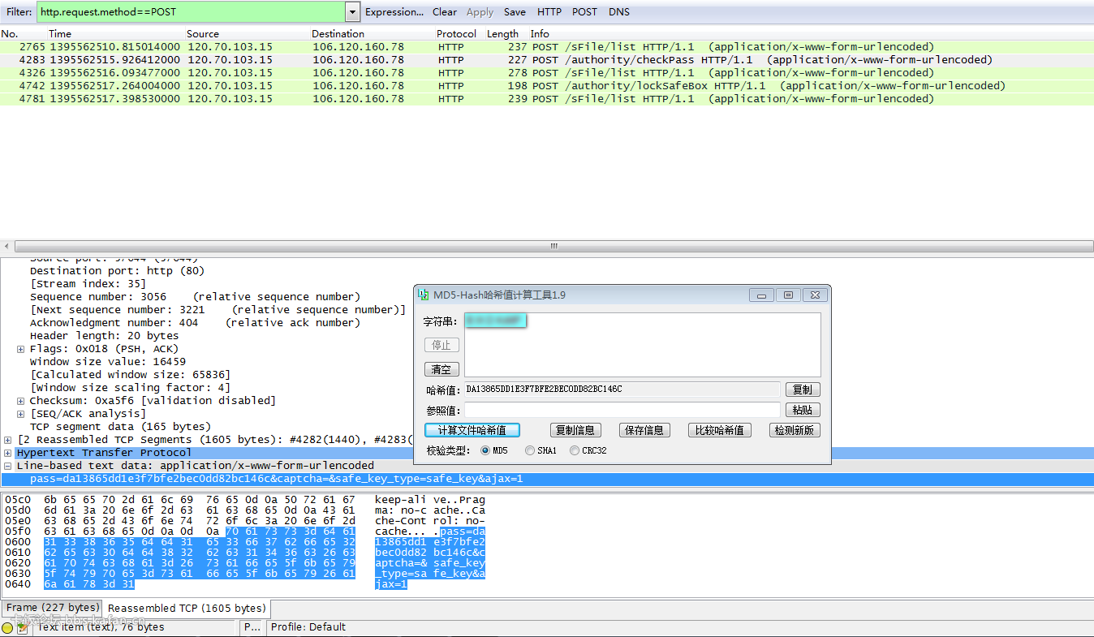The width and height of the screenshot is (1094, 637).
Task: Click the [Calculated window size: 65836] line
Action: click(x=130, y=375)
